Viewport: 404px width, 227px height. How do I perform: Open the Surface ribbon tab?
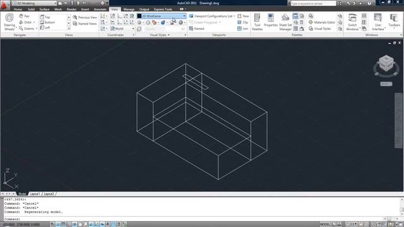pyautogui.click(x=44, y=9)
